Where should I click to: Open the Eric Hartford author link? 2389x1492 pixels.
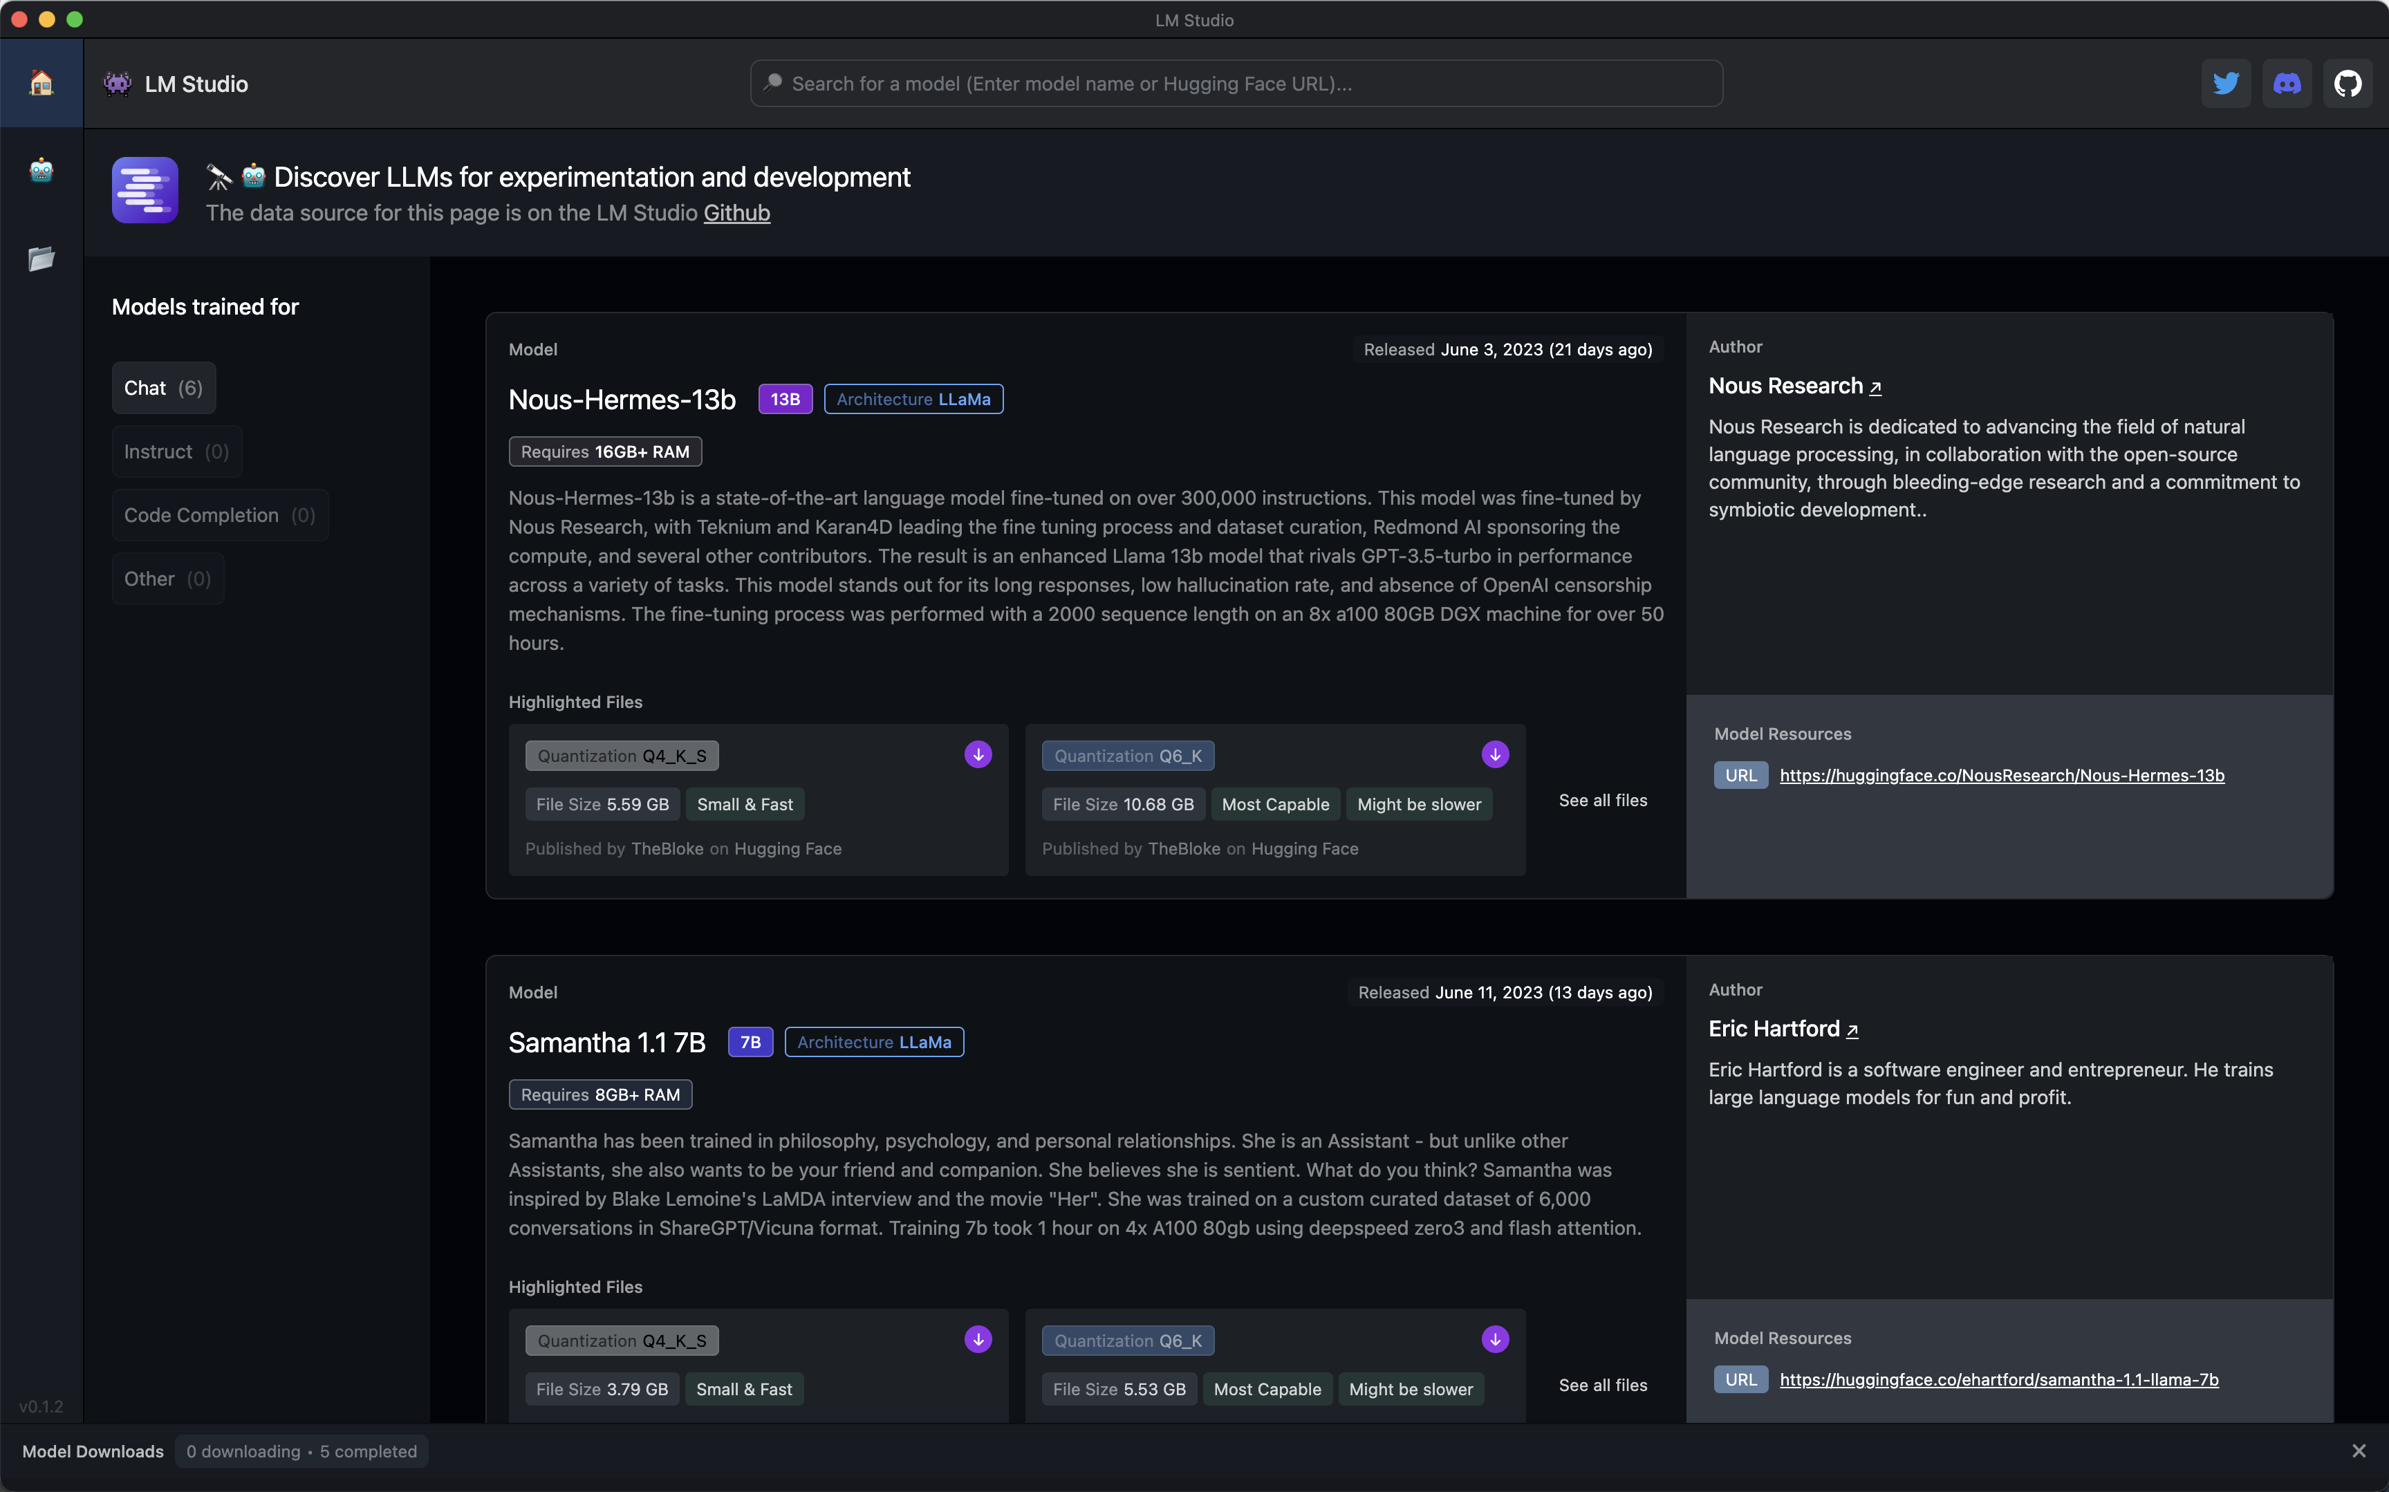(1783, 1029)
